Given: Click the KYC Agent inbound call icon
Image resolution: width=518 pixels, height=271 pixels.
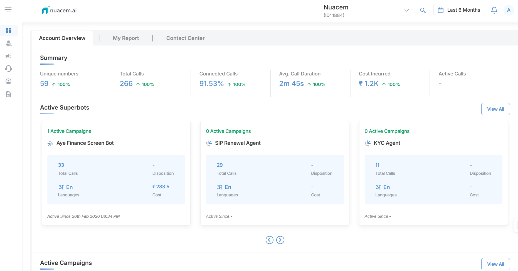Looking at the screenshot, I should 367,143.
